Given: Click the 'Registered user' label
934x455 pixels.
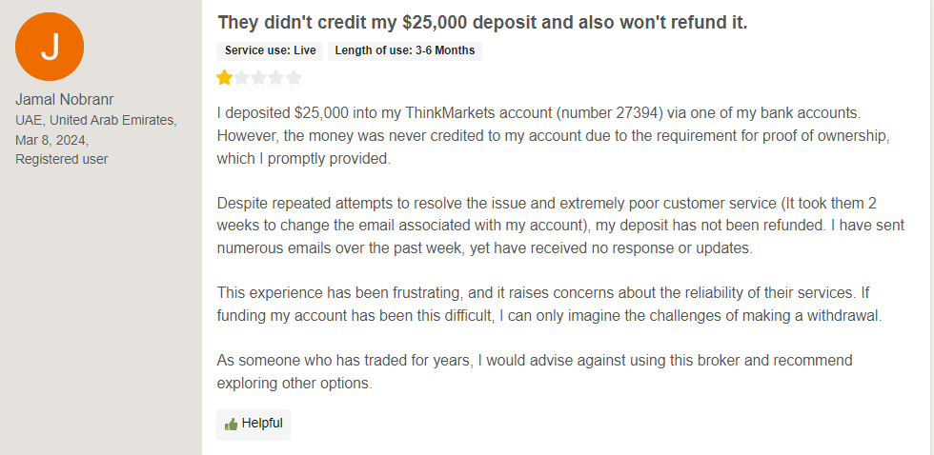Looking at the screenshot, I should [x=62, y=159].
